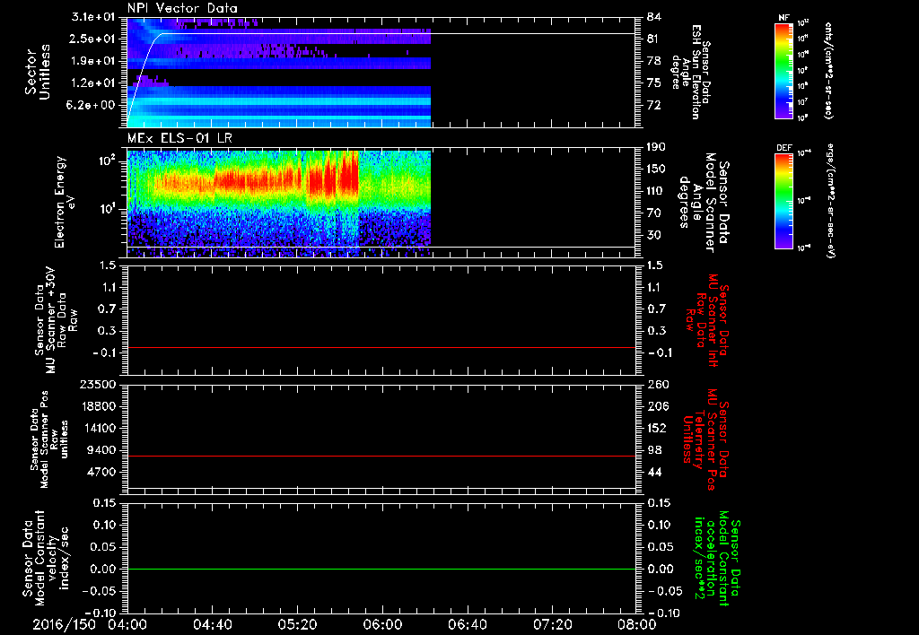Click the "30" scanner angle tick value

(x=653, y=235)
